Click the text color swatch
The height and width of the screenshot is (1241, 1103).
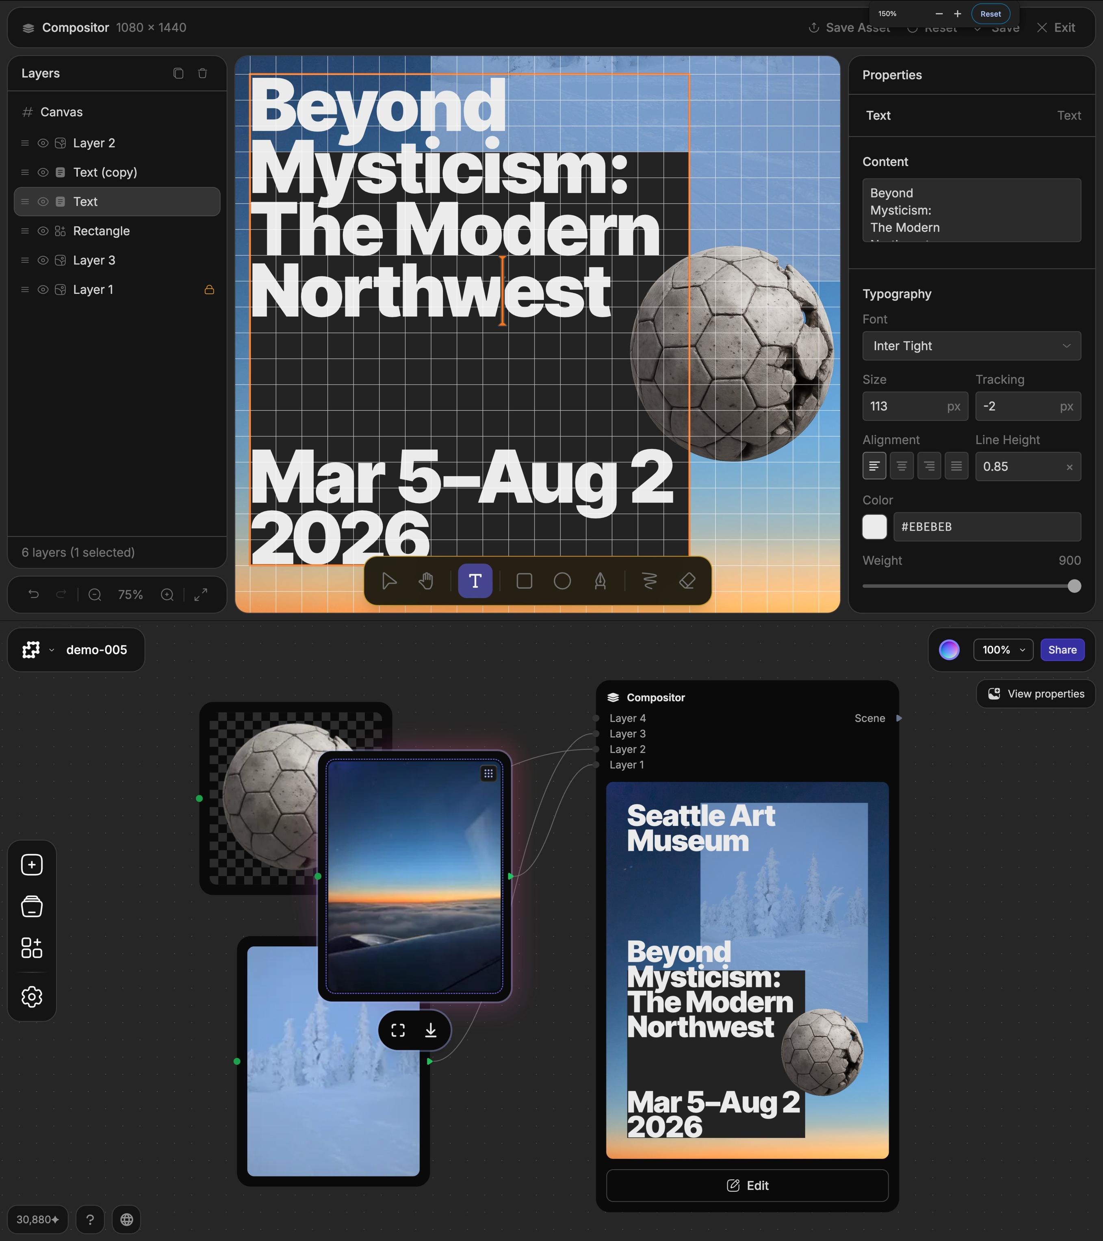(x=874, y=527)
